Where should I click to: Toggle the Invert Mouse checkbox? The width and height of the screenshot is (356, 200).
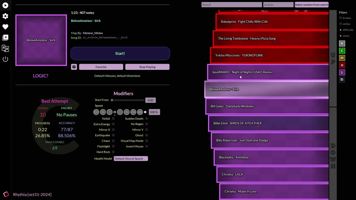pos(147,146)
